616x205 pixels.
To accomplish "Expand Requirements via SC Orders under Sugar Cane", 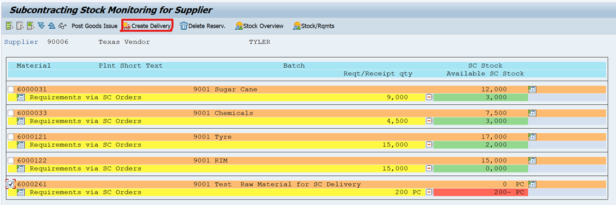I will pyautogui.click(x=21, y=97).
